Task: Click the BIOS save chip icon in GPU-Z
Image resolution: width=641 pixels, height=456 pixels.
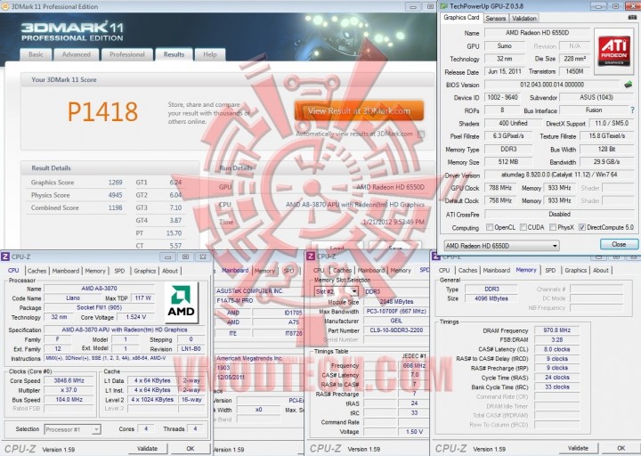Action: pos(628,85)
